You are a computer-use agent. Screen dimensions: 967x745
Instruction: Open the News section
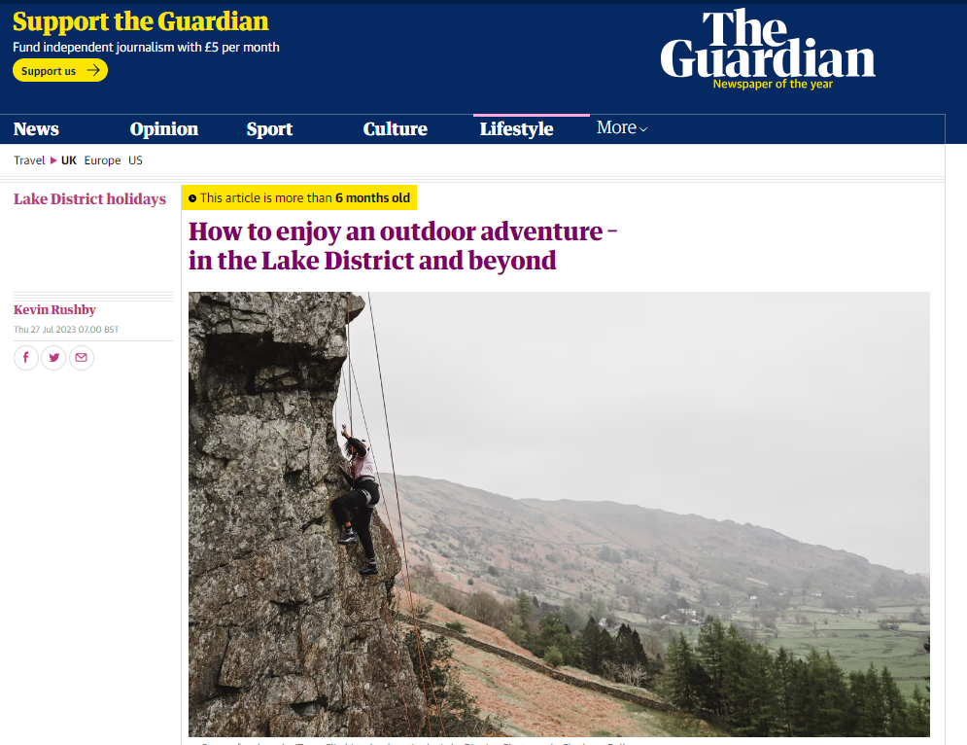[x=36, y=129]
